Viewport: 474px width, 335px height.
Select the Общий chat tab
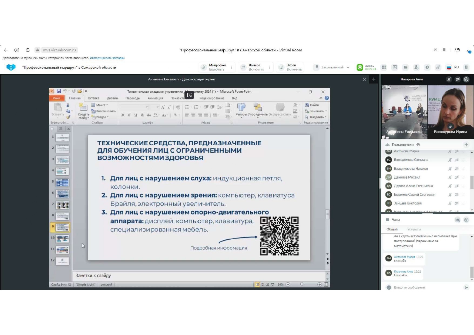pos(392,229)
